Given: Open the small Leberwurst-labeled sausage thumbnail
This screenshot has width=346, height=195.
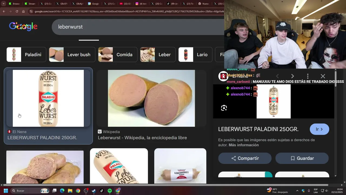Looking at the screenshot, I should point(180,166).
